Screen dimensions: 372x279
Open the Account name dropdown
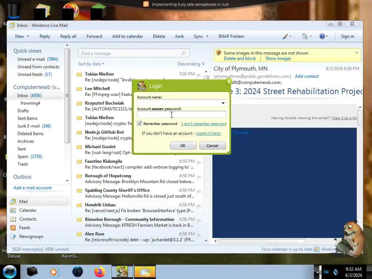(x=223, y=103)
